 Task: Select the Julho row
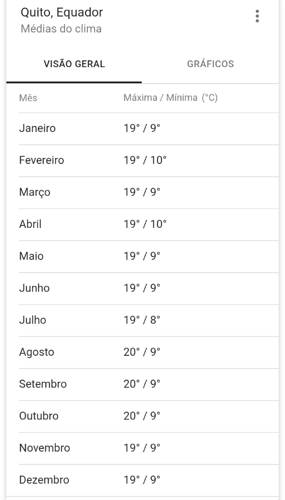[x=149, y=320]
